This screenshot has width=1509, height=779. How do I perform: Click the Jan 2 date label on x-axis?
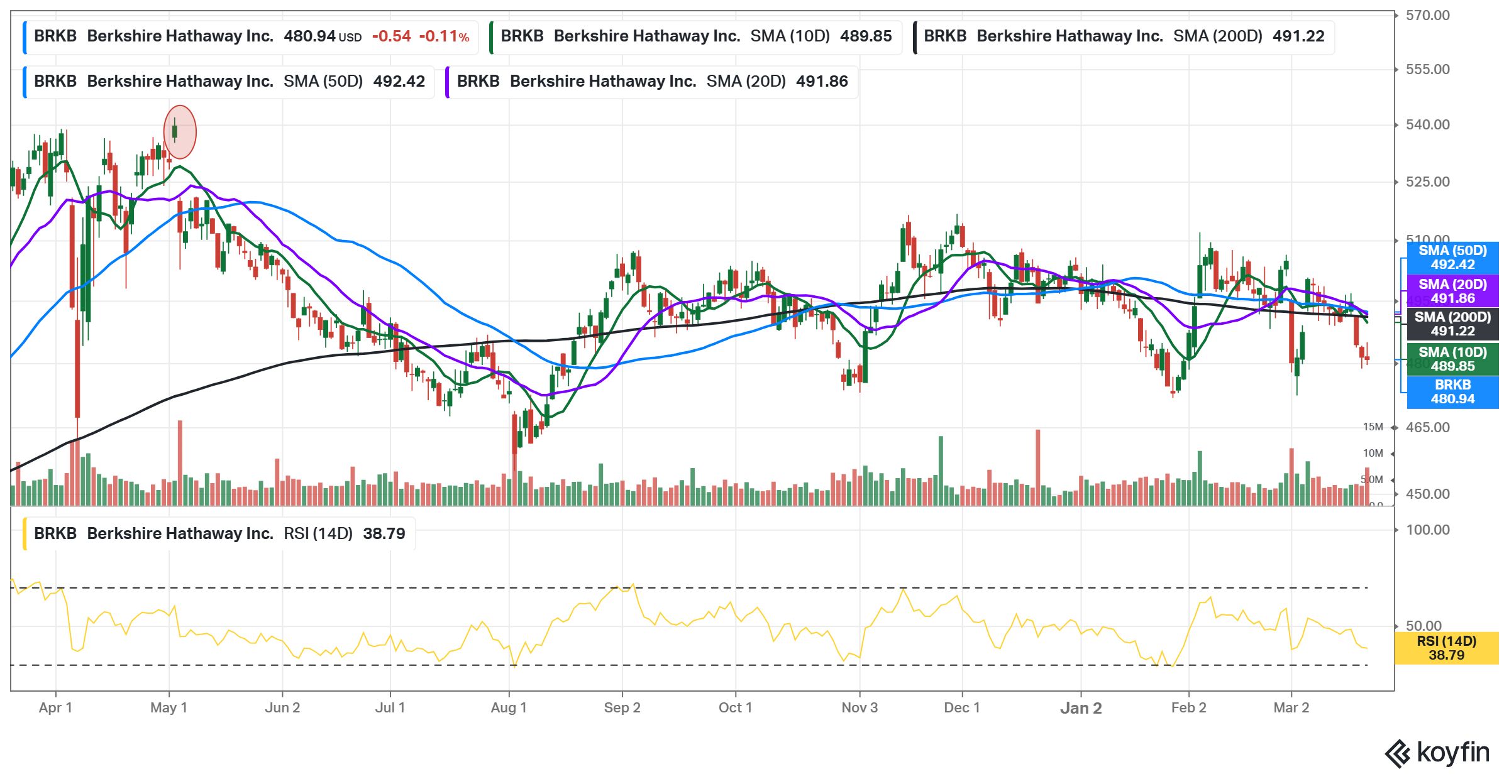(1081, 708)
